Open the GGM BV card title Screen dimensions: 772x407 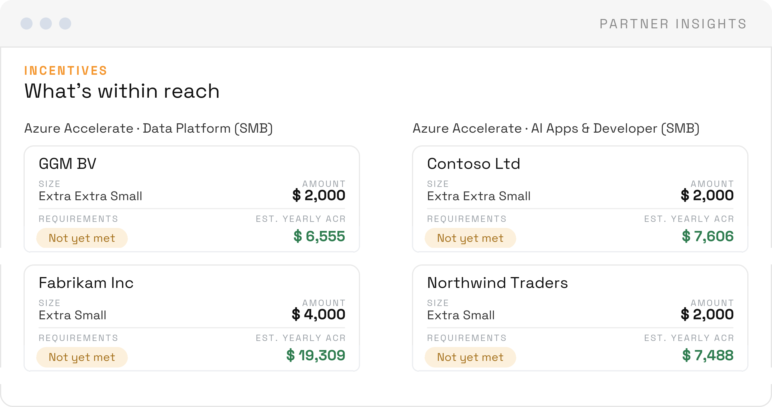68,164
